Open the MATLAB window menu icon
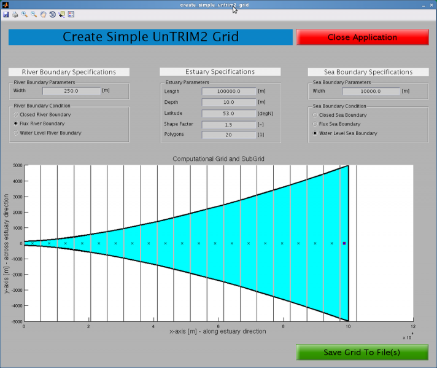Image resolution: width=437 pixels, height=368 pixels. pos(5,4)
